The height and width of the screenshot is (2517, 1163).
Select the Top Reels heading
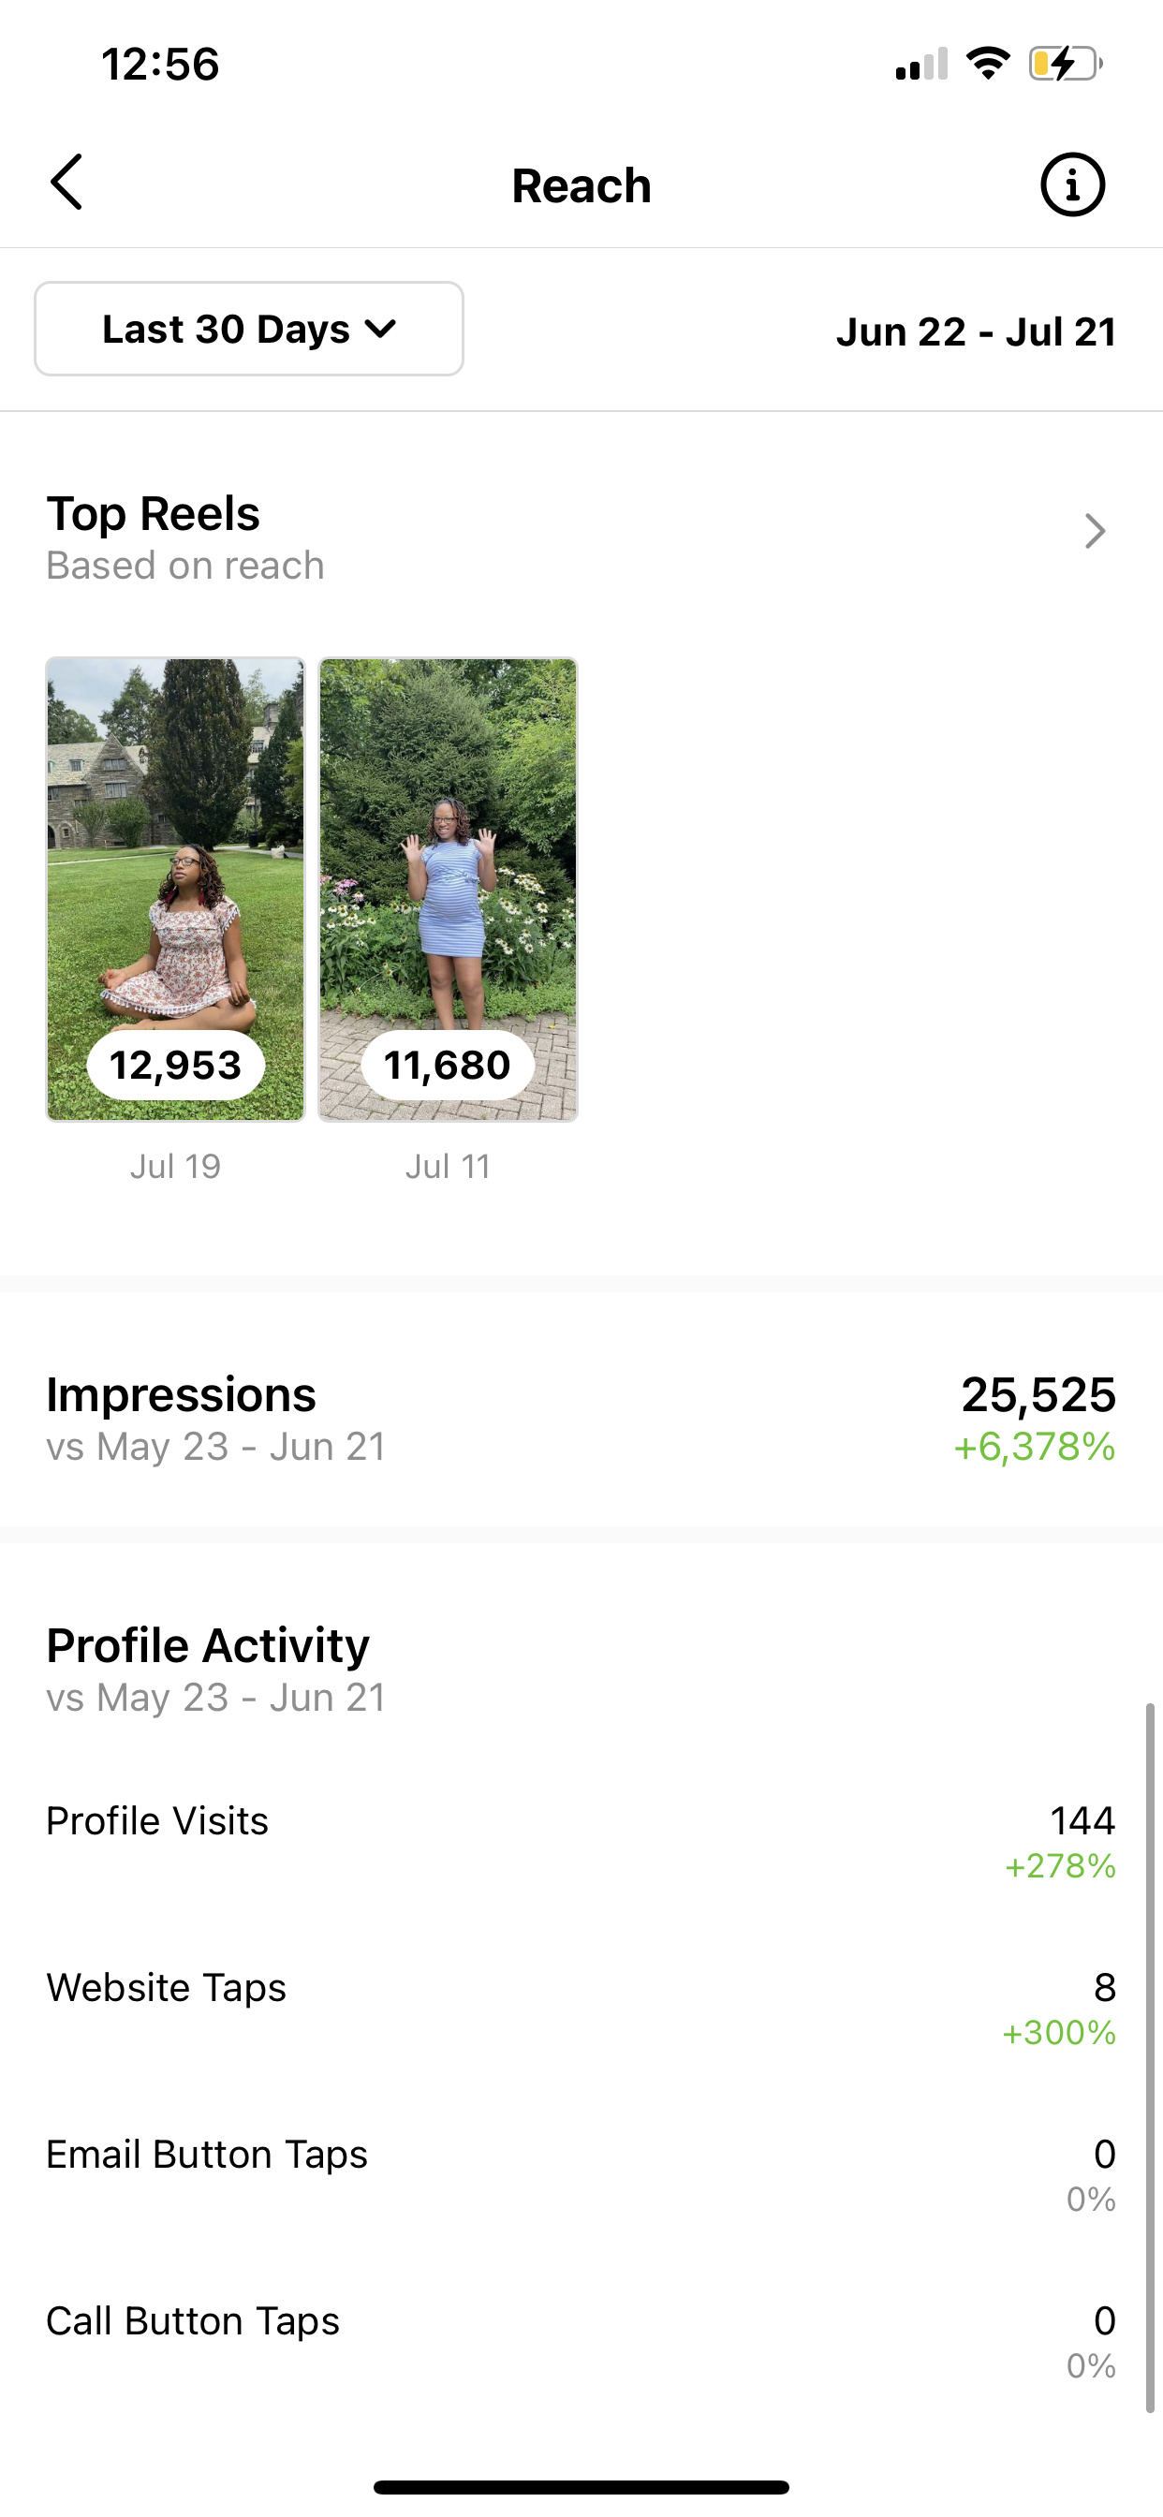(x=154, y=514)
